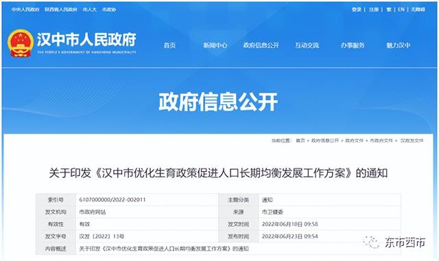Image resolution: width=439 pixels, height=261 pixels.
Task: Click the 注册 link at top right
Action: [x=374, y=10]
